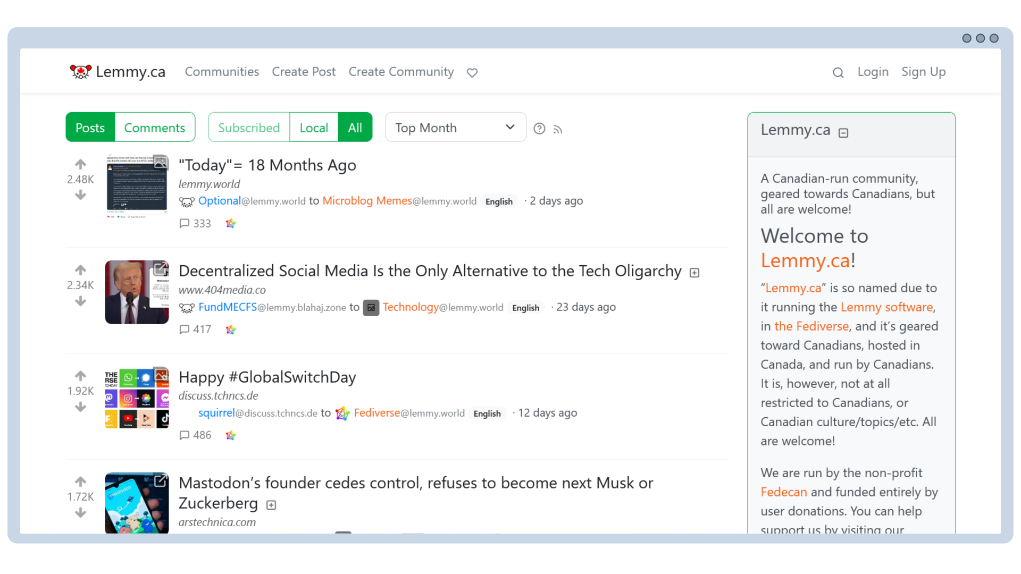Upvote the "Today"= 18 Months Ago post
The width and height of the screenshot is (1021, 574).
coord(80,164)
